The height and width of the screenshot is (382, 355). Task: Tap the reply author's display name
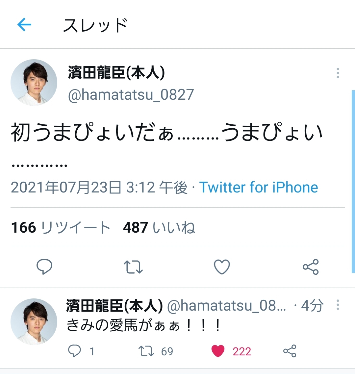(x=114, y=306)
